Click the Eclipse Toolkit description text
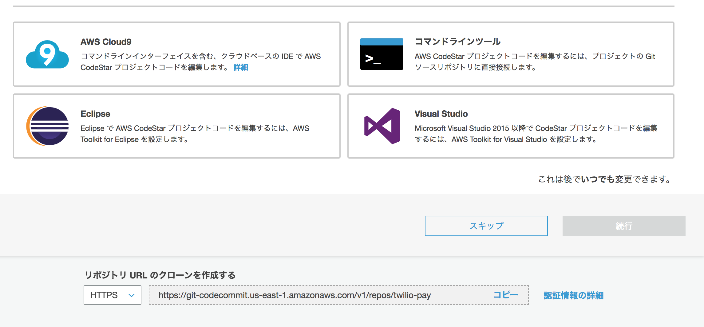The height and width of the screenshot is (327, 704). 195,134
